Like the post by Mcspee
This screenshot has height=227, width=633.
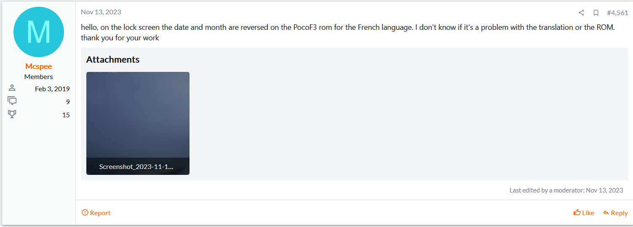pos(584,213)
